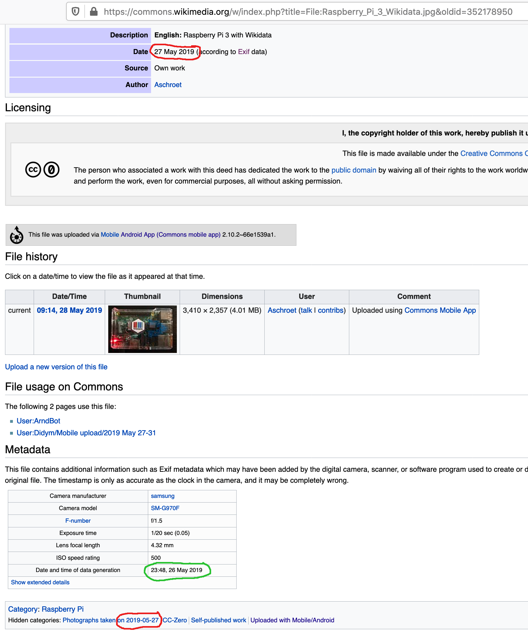Click the Camera manufacturer label

(x=78, y=496)
